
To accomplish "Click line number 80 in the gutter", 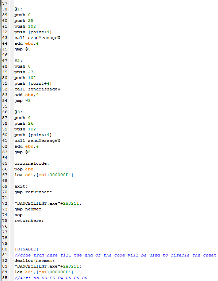I will click(4, 249).
